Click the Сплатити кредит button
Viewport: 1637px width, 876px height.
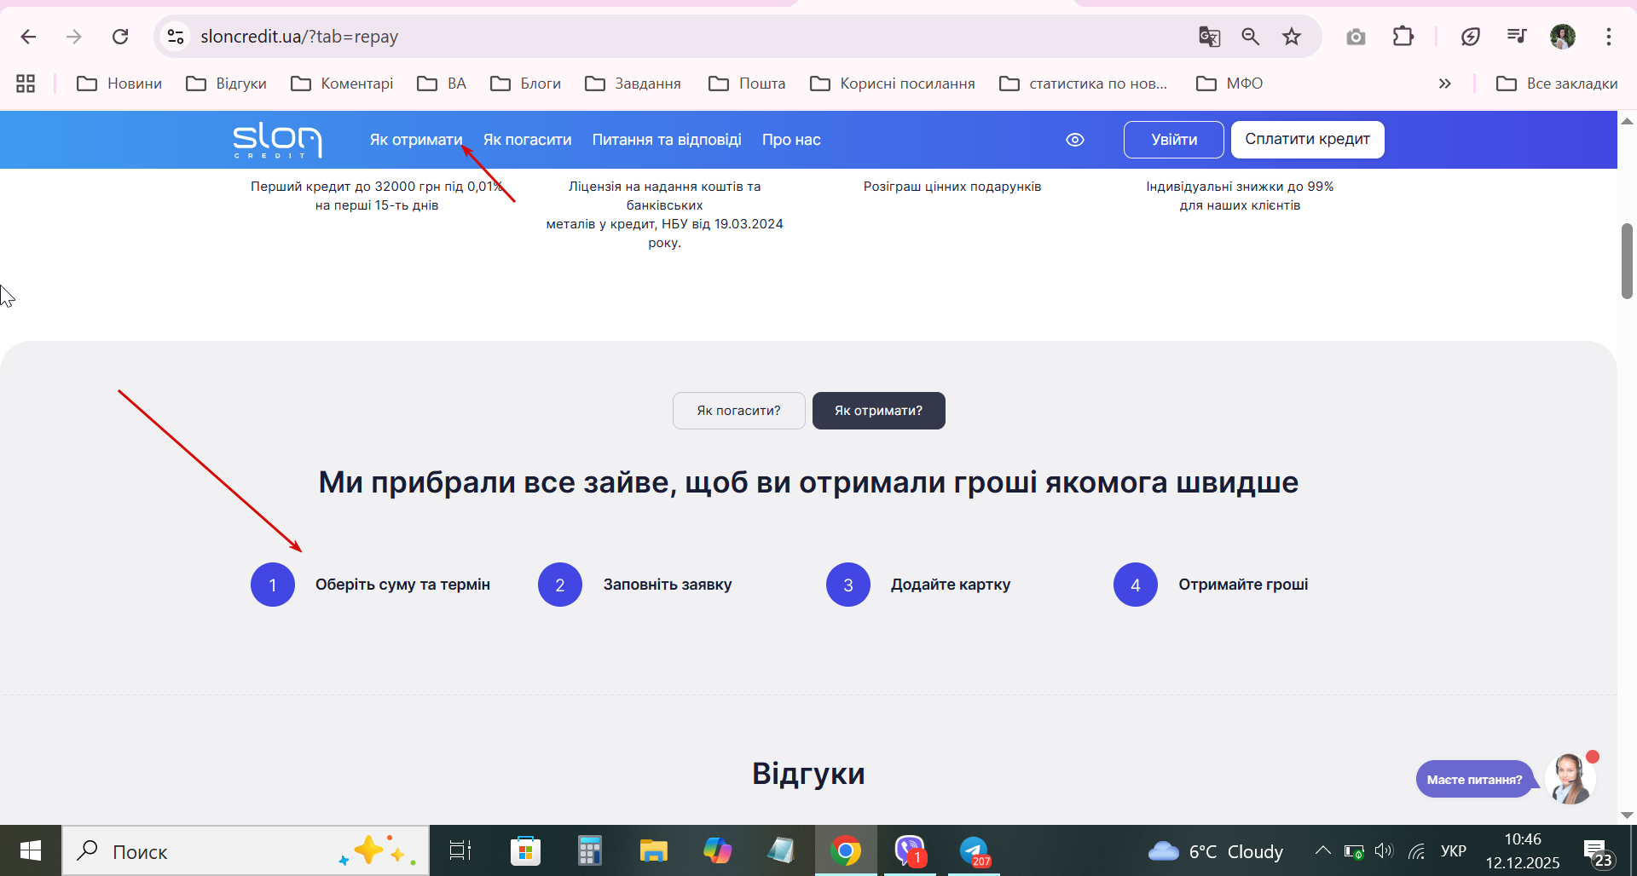click(1308, 140)
